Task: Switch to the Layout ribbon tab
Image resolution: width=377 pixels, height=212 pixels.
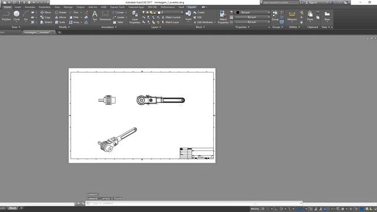Action: coord(191,7)
